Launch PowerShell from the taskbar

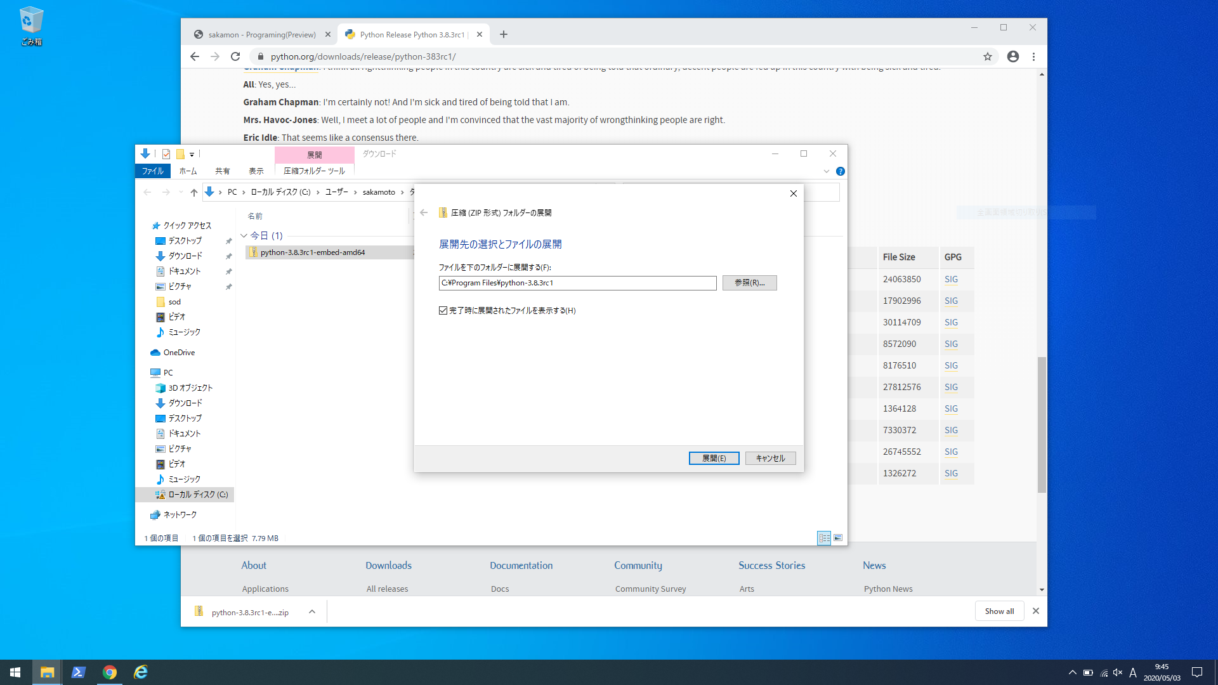pyautogui.click(x=78, y=672)
